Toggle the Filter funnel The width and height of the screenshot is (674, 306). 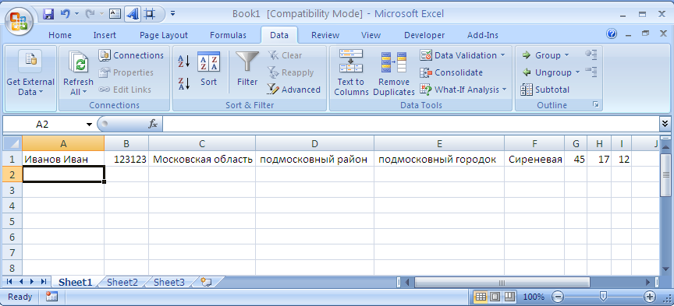[247, 69]
